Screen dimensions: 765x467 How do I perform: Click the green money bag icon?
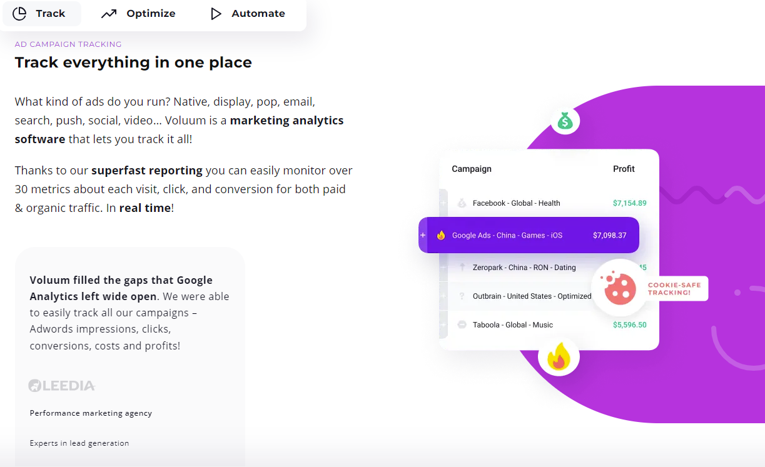[565, 120]
